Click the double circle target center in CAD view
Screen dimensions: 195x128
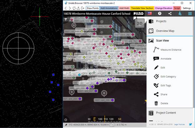point(18,48)
